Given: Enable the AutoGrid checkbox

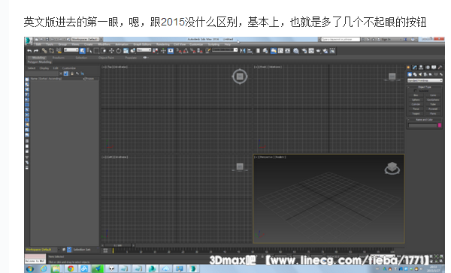Looking at the screenshot, I should coord(416,91).
